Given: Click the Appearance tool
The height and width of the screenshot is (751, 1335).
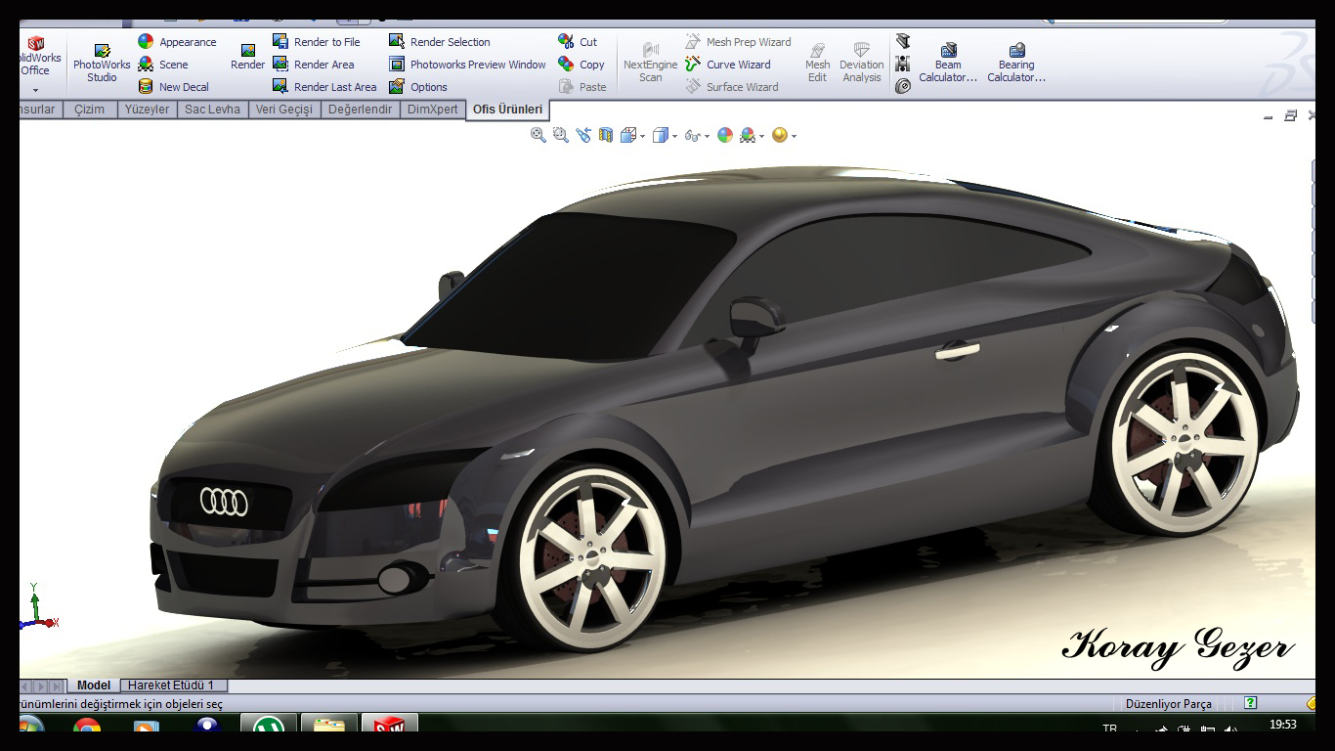Looking at the screenshot, I should [x=177, y=42].
